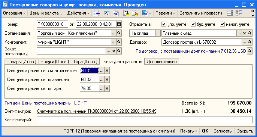This screenshot has height=137, width=257.
Task: Open the Дополнительно tab
Action: 161,62
